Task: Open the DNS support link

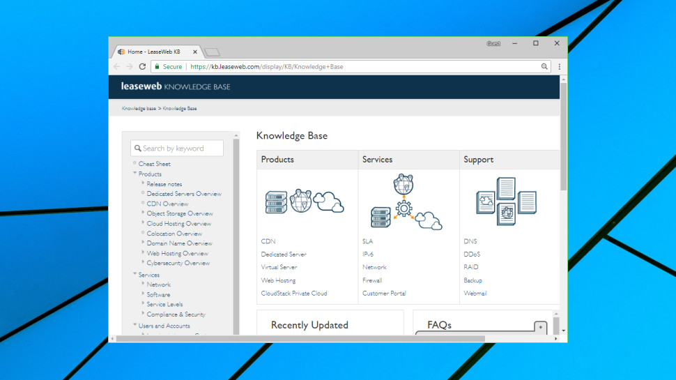Action: [x=470, y=241]
